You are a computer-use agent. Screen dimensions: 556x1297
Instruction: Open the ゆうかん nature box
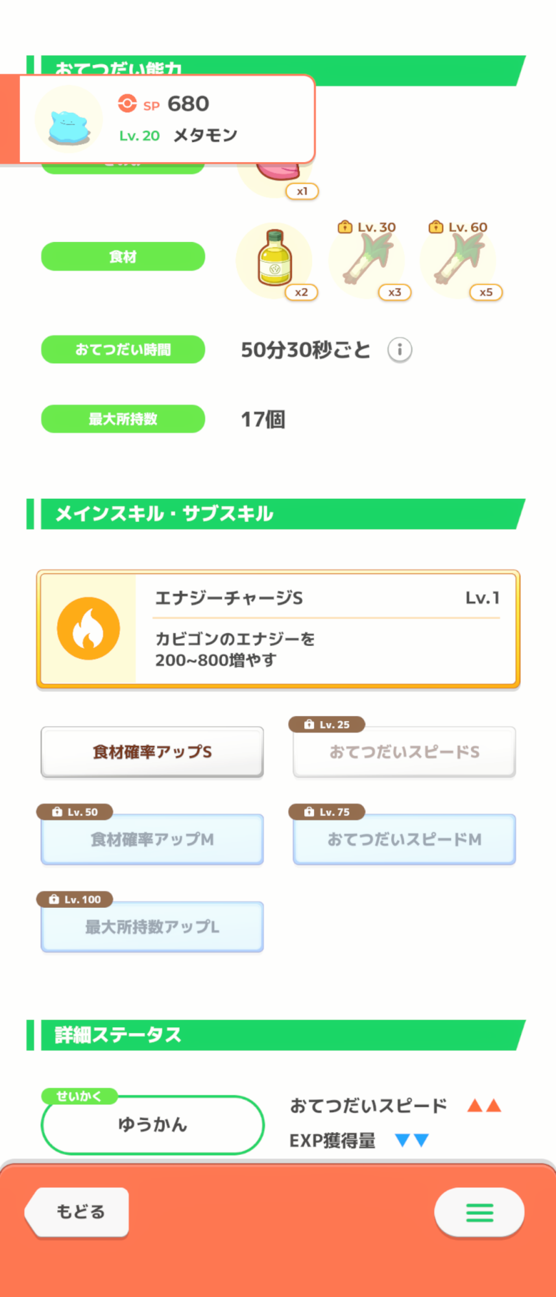coord(152,1124)
